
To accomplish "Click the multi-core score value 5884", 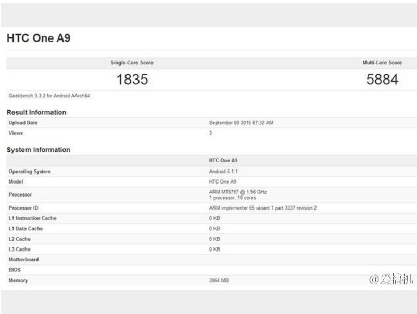I will coord(382,80).
